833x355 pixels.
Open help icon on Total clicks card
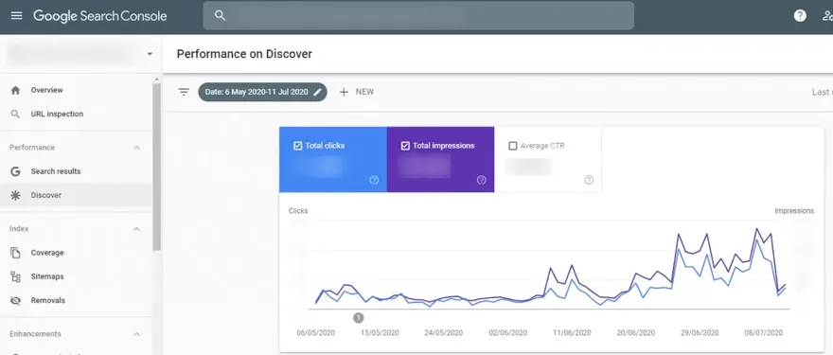pyautogui.click(x=374, y=180)
